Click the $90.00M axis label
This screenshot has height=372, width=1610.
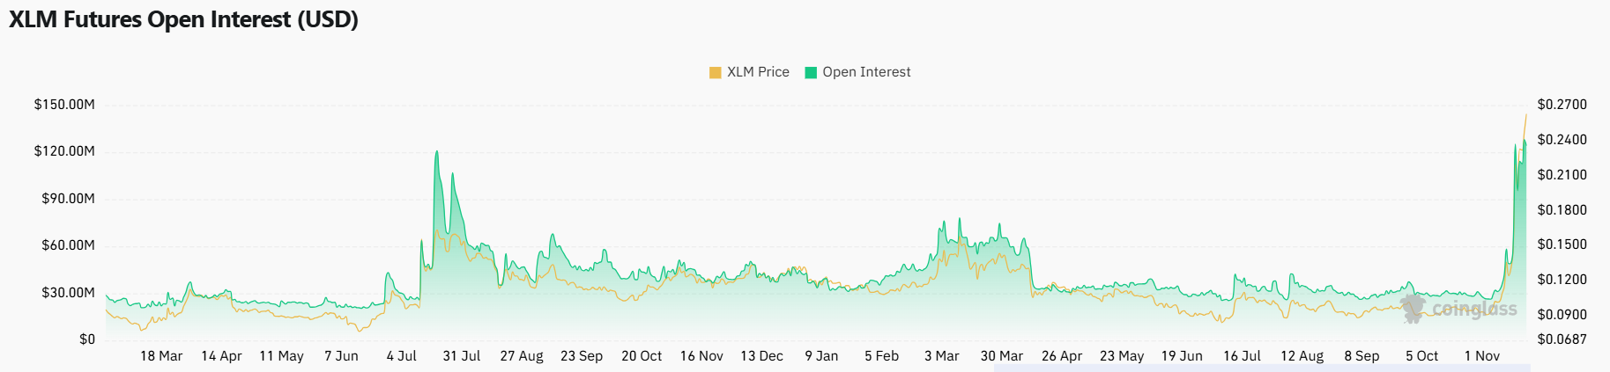pyautogui.click(x=68, y=199)
